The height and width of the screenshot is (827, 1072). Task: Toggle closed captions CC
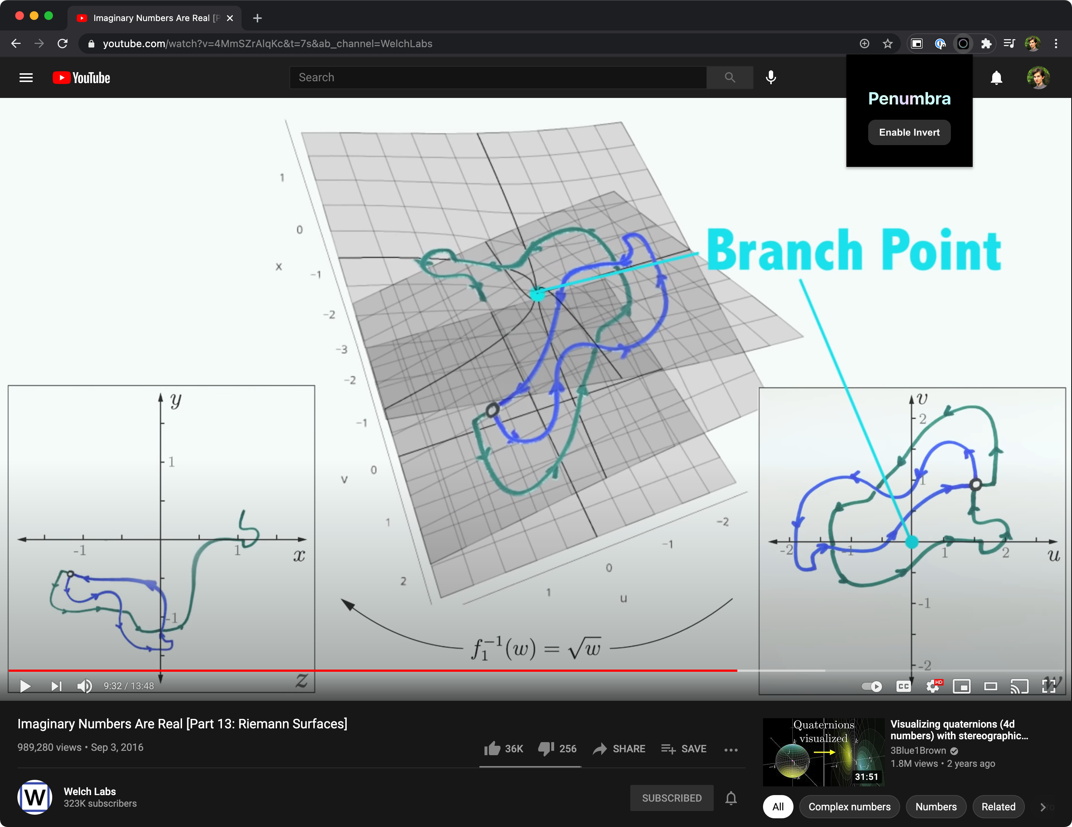[903, 686]
